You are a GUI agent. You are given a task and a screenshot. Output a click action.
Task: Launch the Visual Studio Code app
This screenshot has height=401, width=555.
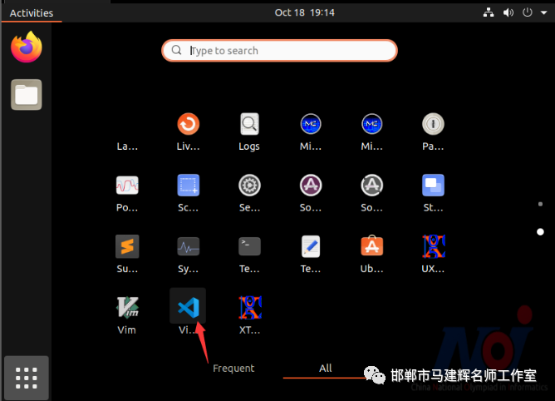pos(188,307)
